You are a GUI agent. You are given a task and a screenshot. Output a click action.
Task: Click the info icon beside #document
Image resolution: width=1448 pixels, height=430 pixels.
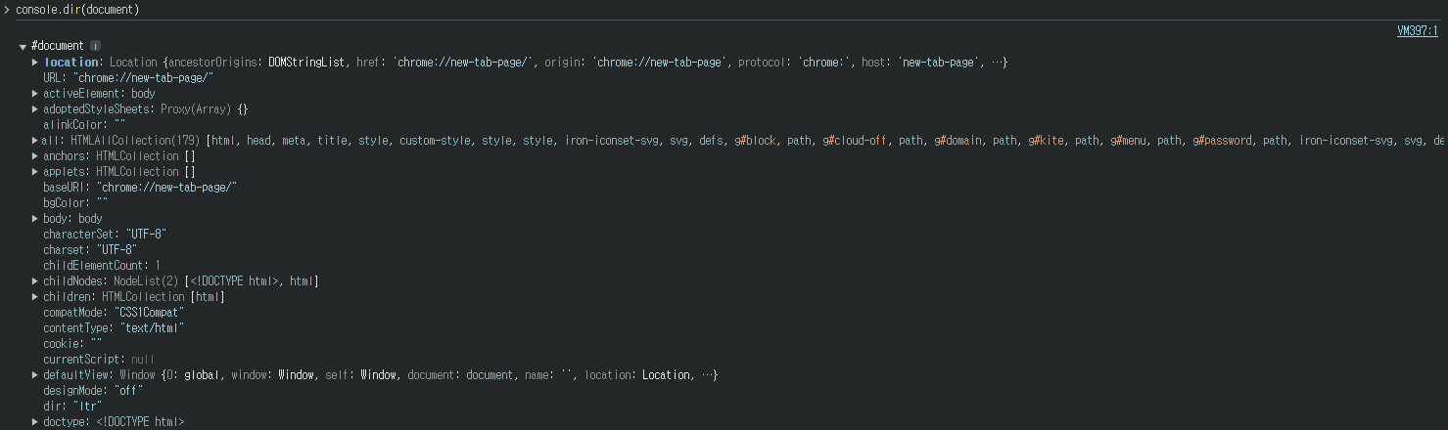coord(95,46)
